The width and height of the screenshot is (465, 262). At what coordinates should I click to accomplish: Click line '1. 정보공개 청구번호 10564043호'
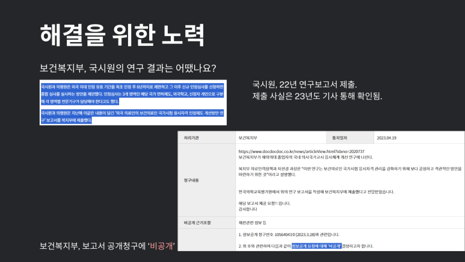point(289,235)
